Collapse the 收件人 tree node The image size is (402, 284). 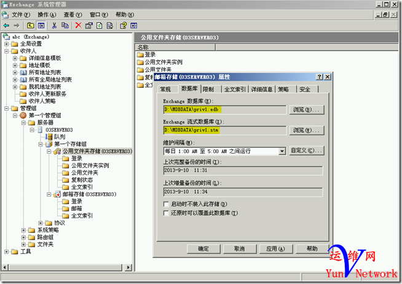[x=6, y=51]
